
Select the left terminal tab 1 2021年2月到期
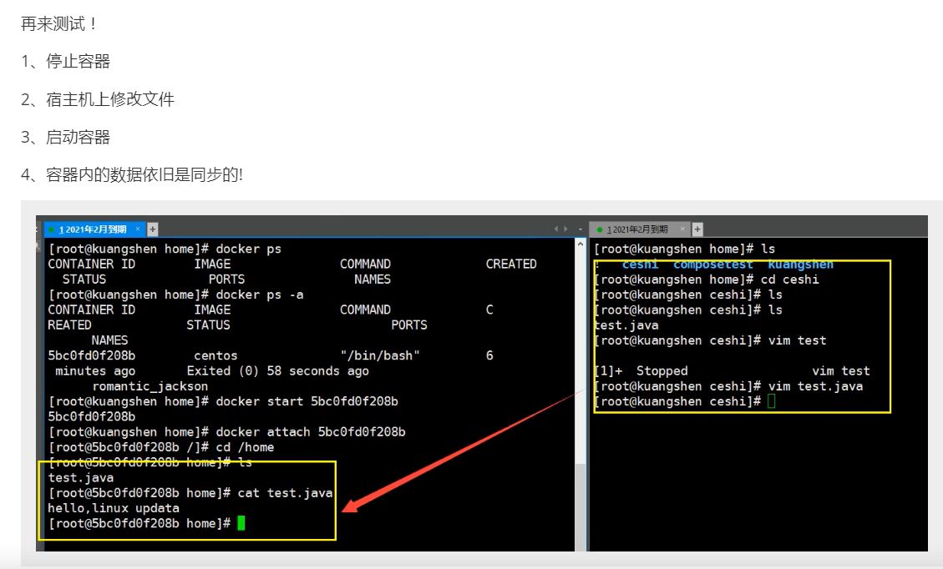(93, 229)
